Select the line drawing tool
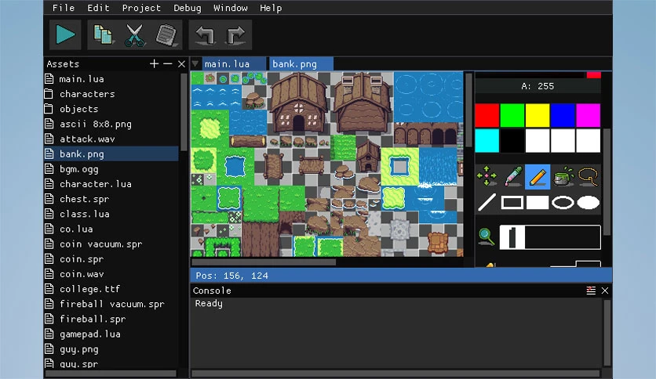The width and height of the screenshot is (656, 379). tap(487, 203)
